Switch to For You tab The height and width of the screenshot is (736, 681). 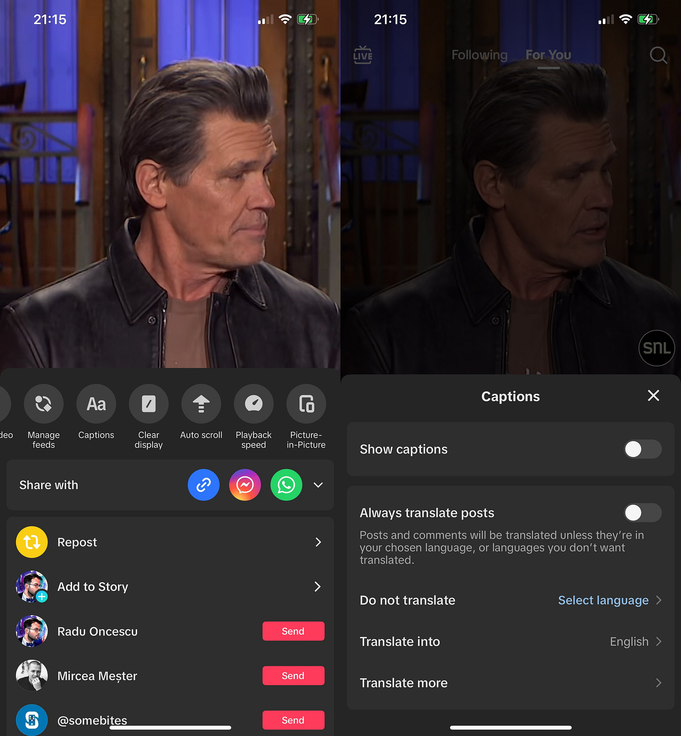point(548,55)
